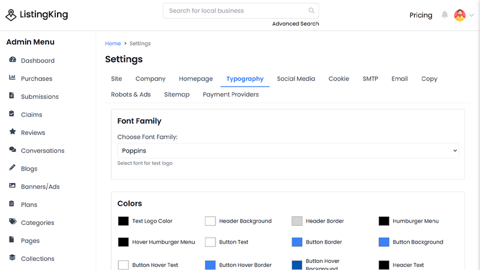The height and width of the screenshot is (270, 480).
Task: Open the Advanced Search link
Action: 295,24
